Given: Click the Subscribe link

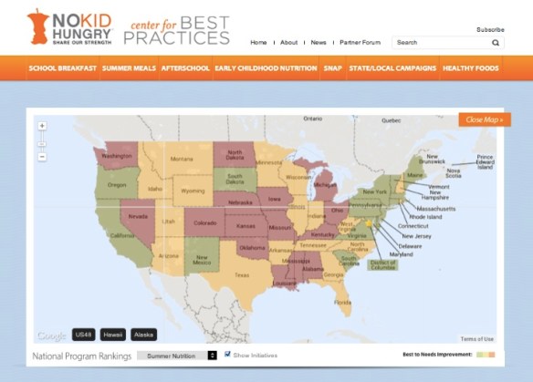Looking at the screenshot, I should (490, 29).
